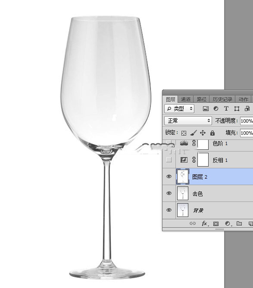The image size is (253, 288).
Task: Filter by smart object icon
Action: (x=247, y=109)
